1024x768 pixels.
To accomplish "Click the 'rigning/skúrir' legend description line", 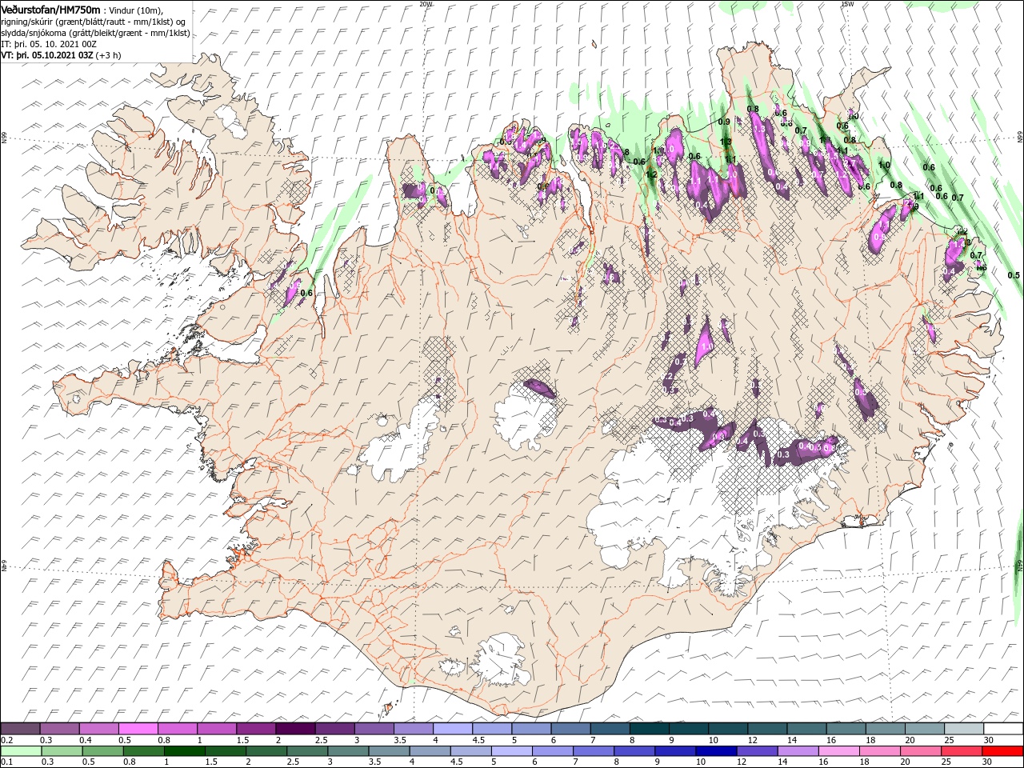I will (x=94, y=22).
